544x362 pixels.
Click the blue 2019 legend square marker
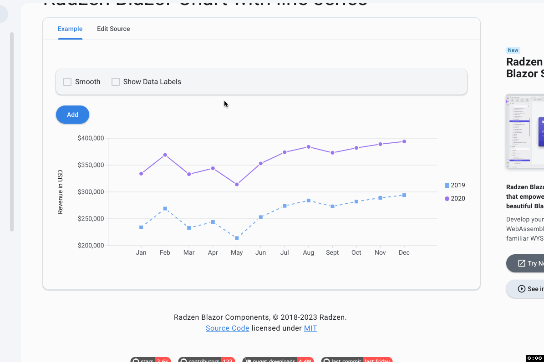click(x=447, y=185)
